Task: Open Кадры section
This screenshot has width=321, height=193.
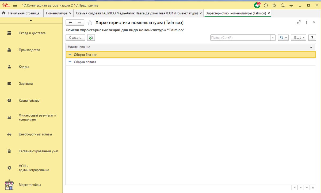Action: 24,67
